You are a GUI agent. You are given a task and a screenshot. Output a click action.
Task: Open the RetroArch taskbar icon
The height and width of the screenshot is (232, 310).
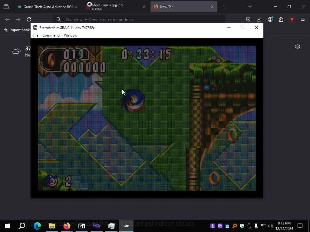click(126, 226)
